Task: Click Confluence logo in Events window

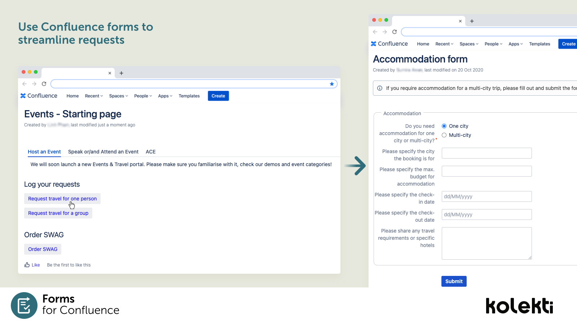Action: (39, 96)
